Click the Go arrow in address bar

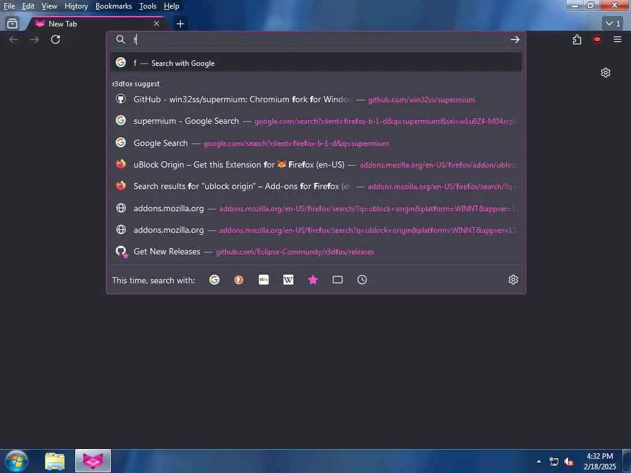pos(515,39)
